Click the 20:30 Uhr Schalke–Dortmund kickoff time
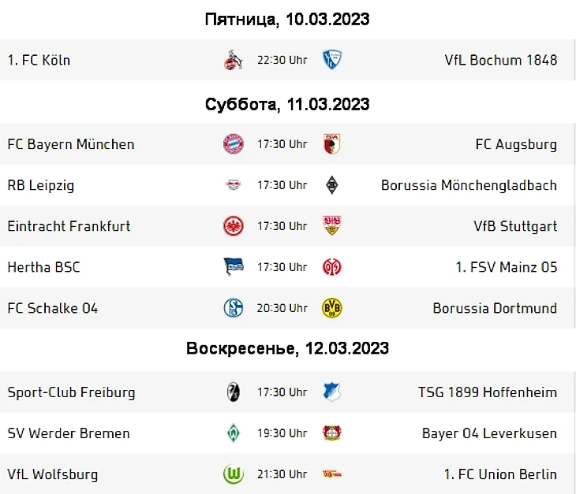Viewport: 576px width, 494px height. pyautogui.click(x=282, y=308)
